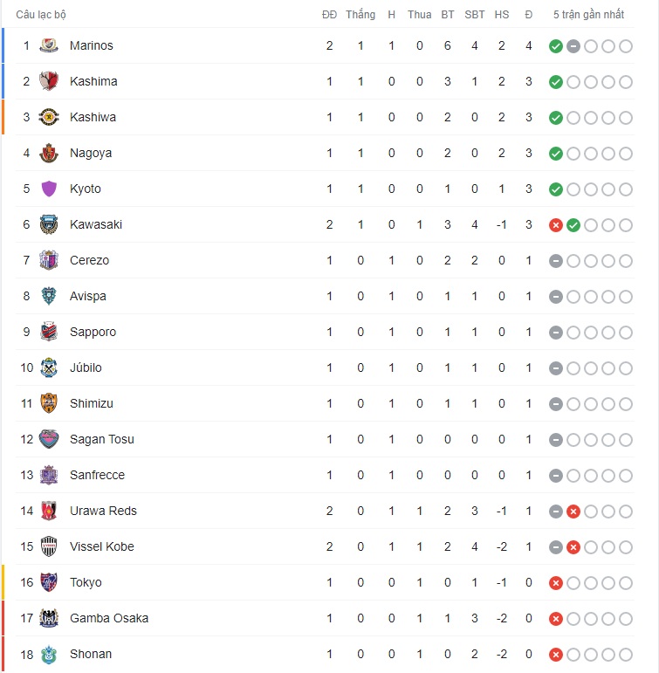Click the Nagoya club crest icon

(49, 153)
